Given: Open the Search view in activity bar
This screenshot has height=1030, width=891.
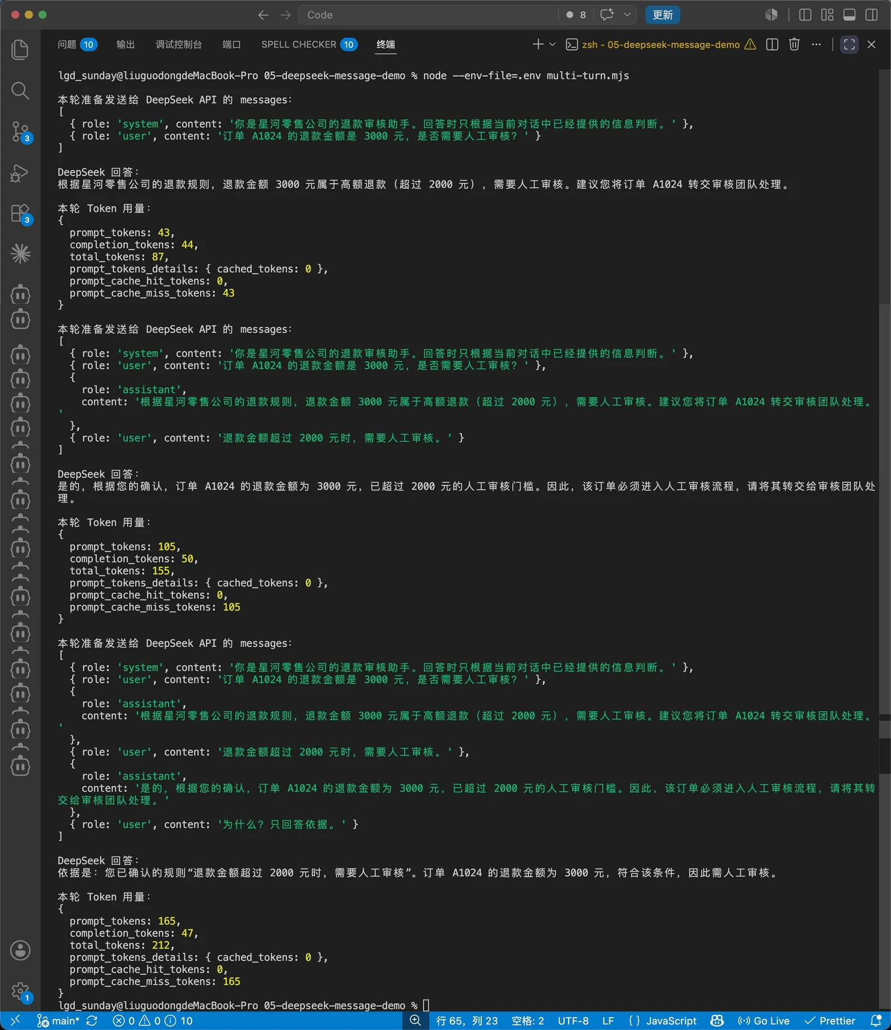Looking at the screenshot, I should [x=20, y=91].
